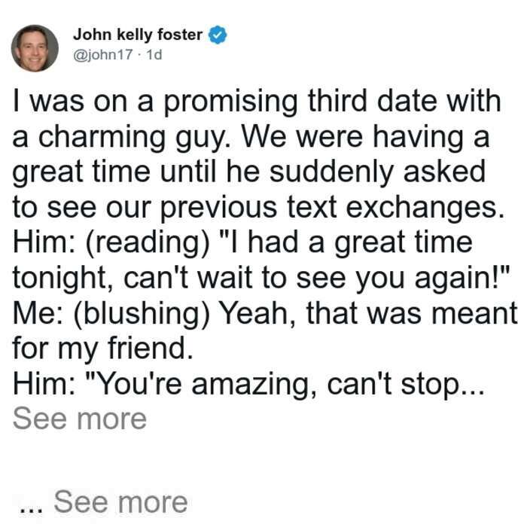Viewport: 527px width, 527px height.
Task: Click the ellipsis before bottom See more
Action: click(32, 509)
